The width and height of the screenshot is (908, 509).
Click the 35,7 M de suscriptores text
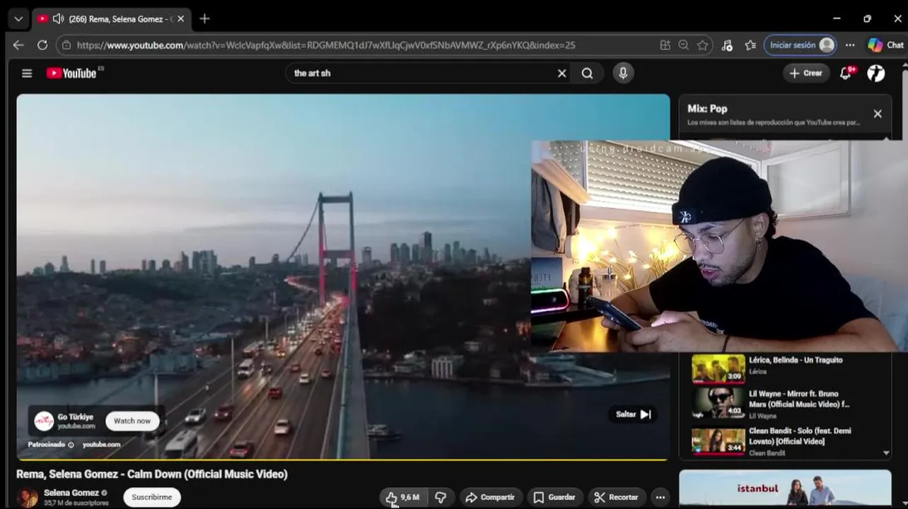coord(76,503)
